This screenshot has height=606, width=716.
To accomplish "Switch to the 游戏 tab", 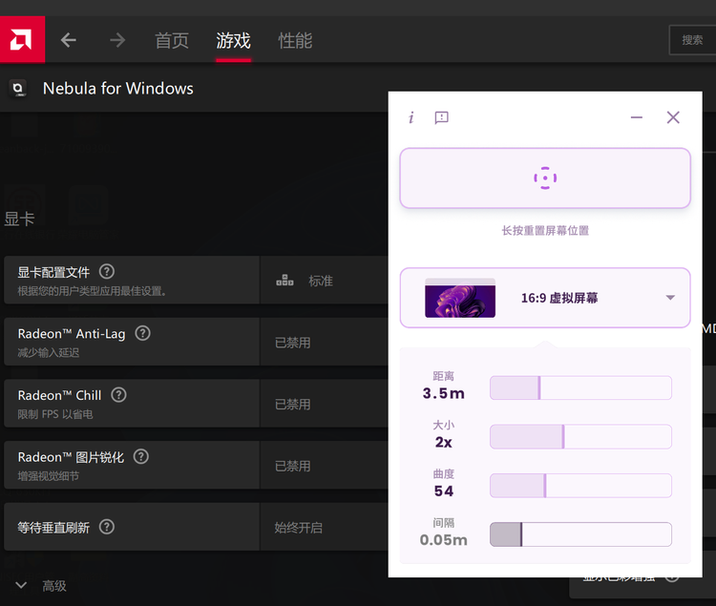I will click(233, 41).
